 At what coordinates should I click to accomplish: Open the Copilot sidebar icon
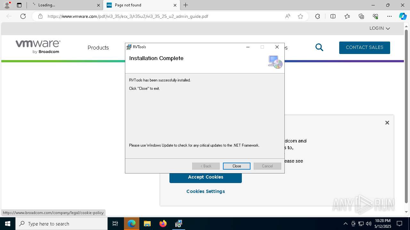[403, 16]
